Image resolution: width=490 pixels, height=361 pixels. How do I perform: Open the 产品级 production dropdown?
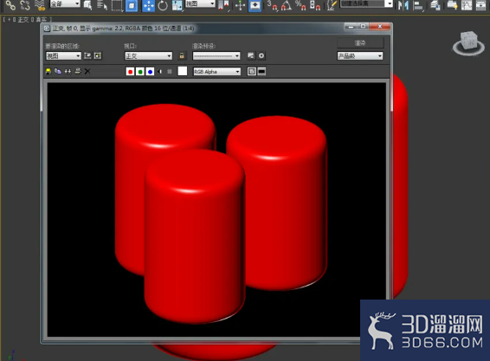(360, 56)
